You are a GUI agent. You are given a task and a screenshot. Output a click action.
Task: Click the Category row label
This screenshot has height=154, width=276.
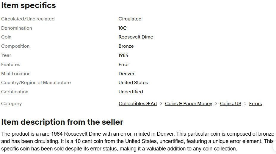(x=11, y=104)
